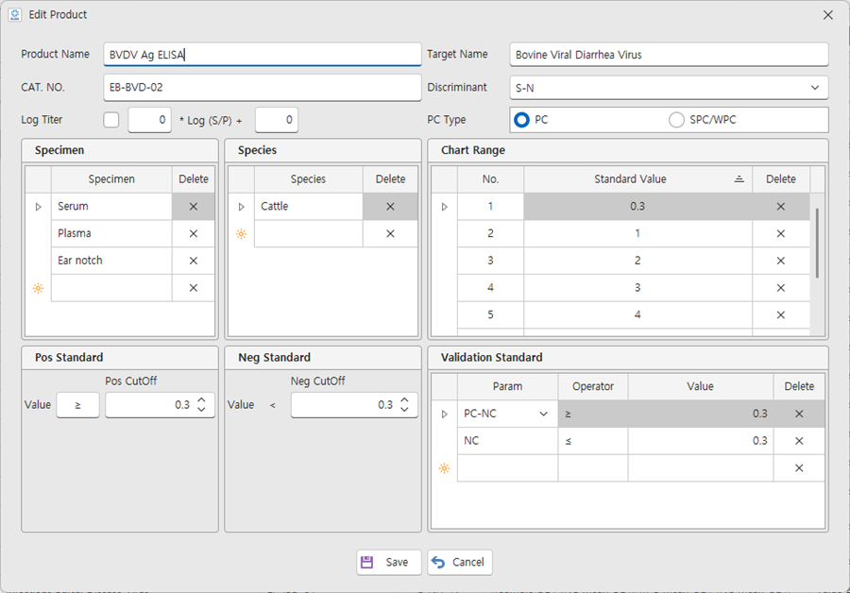Click the sort indicator on Standard Value column
The image size is (850, 593).
(739, 178)
